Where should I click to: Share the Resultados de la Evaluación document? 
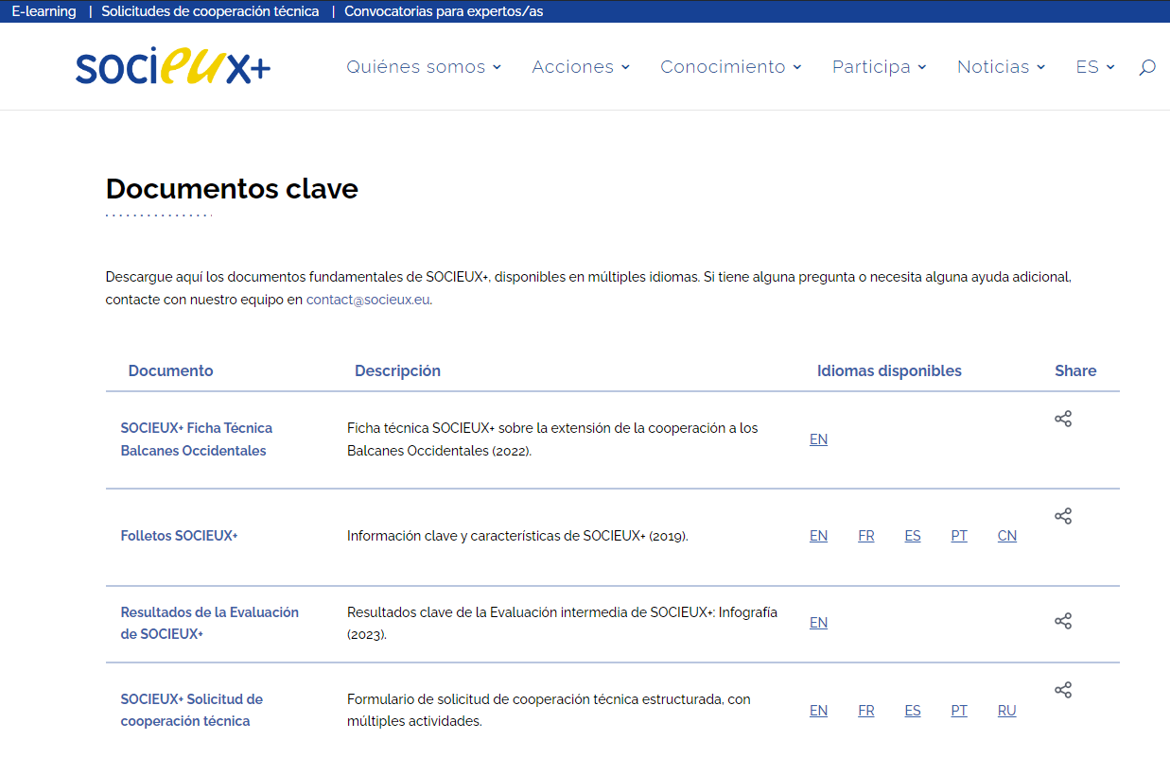1063,621
